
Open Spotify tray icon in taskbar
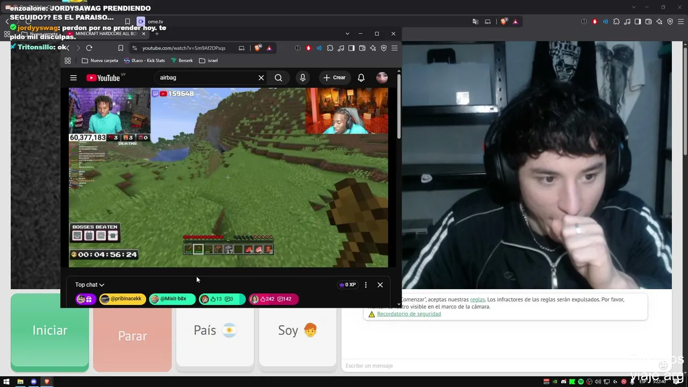581,382
